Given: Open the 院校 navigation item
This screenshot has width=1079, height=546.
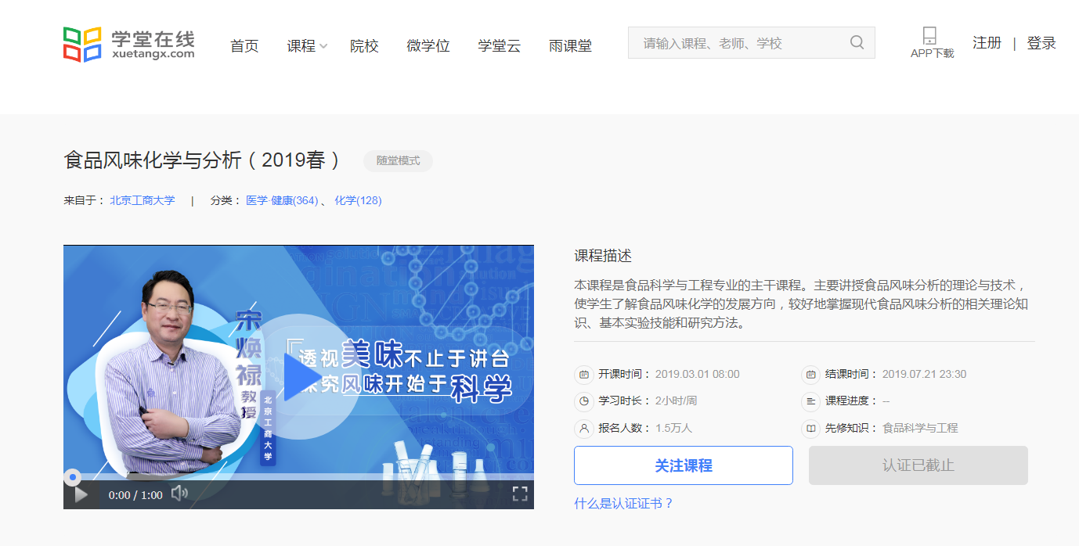Looking at the screenshot, I should pyautogui.click(x=364, y=46).
